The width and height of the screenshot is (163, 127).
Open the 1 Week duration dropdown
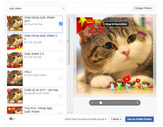[x=116, y=119]
